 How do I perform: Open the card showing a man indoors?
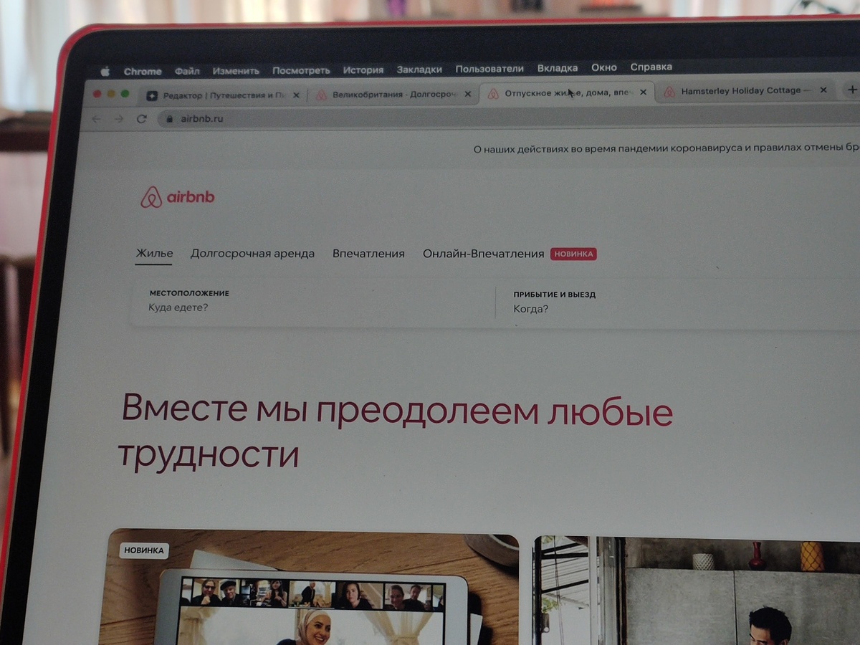pos(697,591)
